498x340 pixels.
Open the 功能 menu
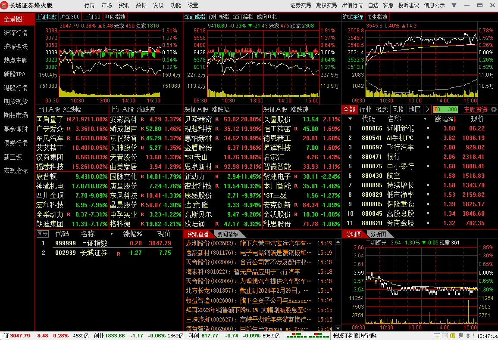(175, 6)
